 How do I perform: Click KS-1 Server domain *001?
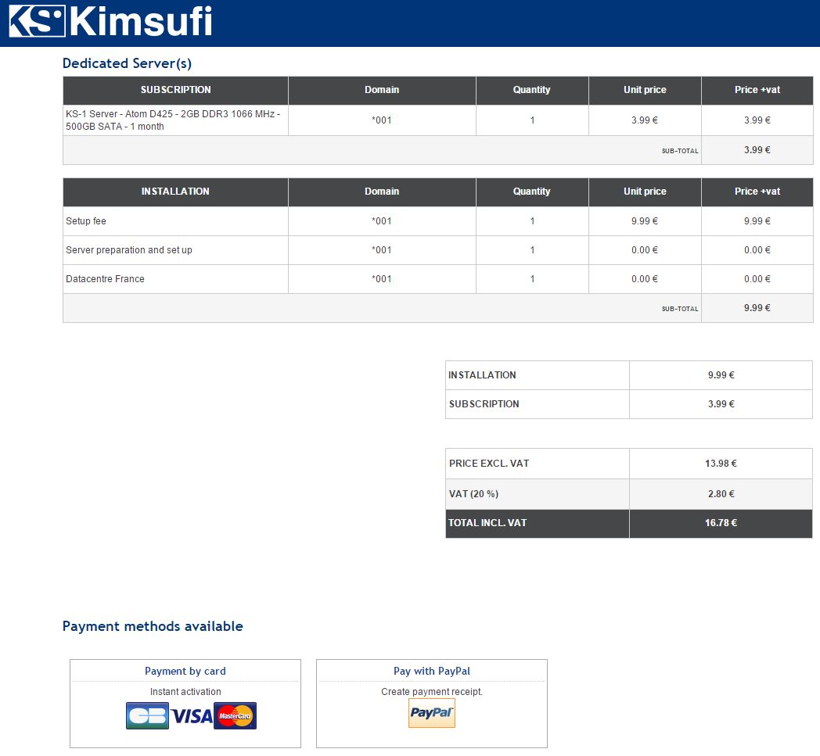pyautogui.click(x=381, y=120)
